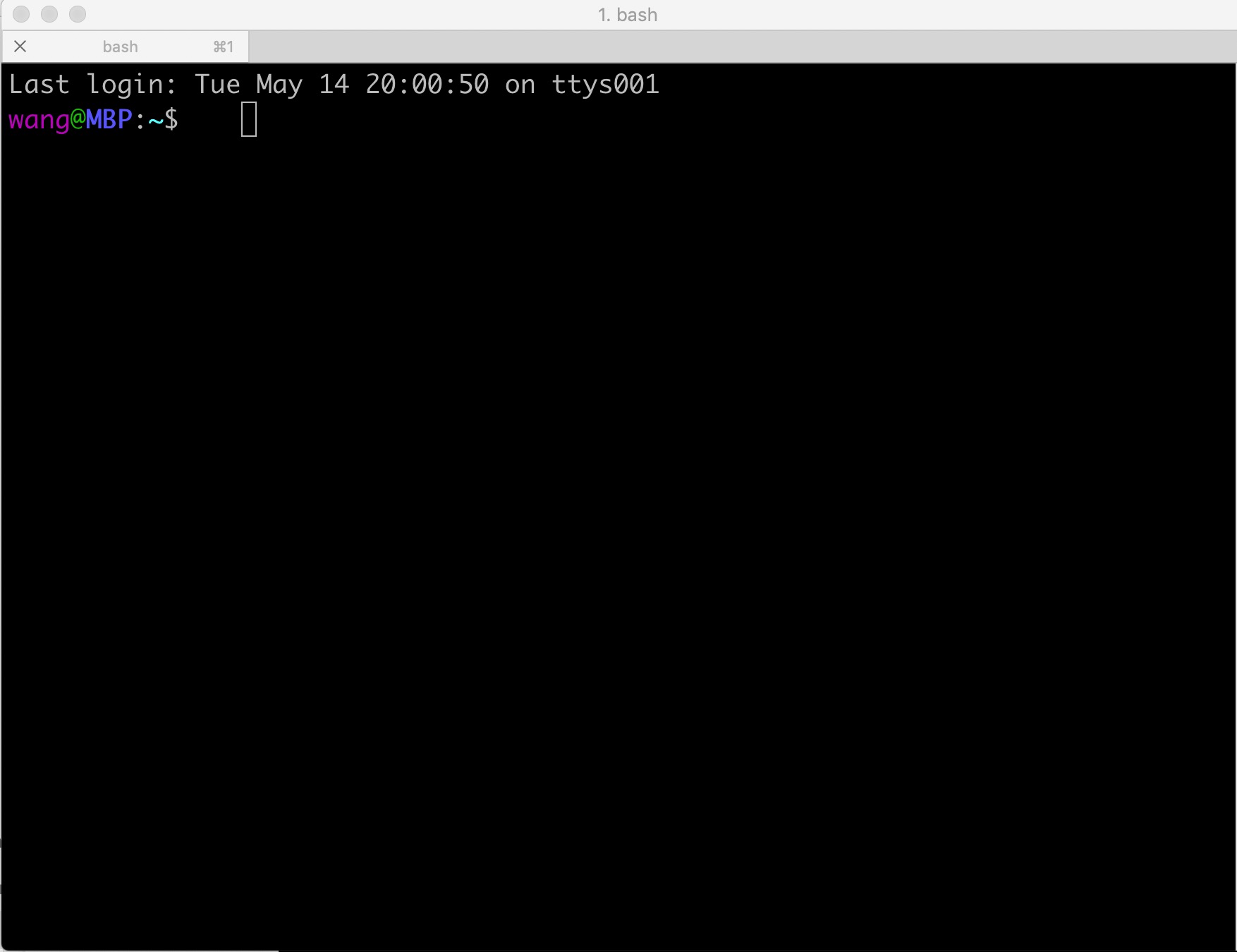Image resolution: width=1237 pixels, height=952 pixels.
Task: Click the cyan "~" directory symbol
Action: pyautogui.click(x=155, y=121)
